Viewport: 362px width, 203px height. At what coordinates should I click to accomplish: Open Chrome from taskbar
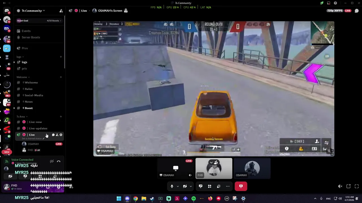click(135, 198)
